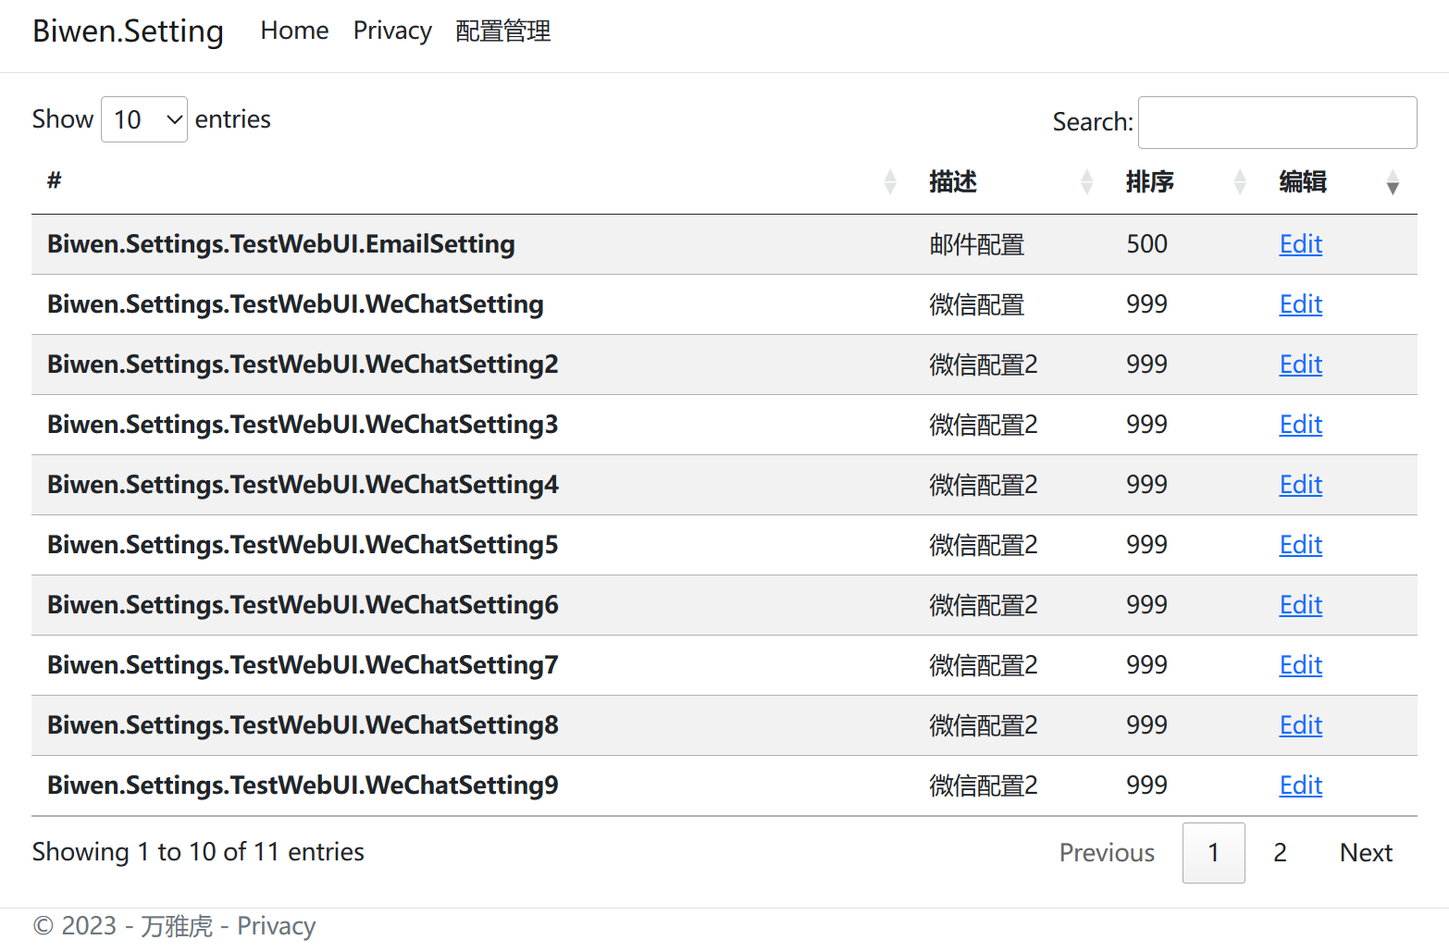
Task: Navigate to the 配置管理 menu
Action: [502, 31]
